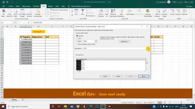Show hidden tray icons chevron
This screenshot has width=195, height=109.
[x=158, y=106]
